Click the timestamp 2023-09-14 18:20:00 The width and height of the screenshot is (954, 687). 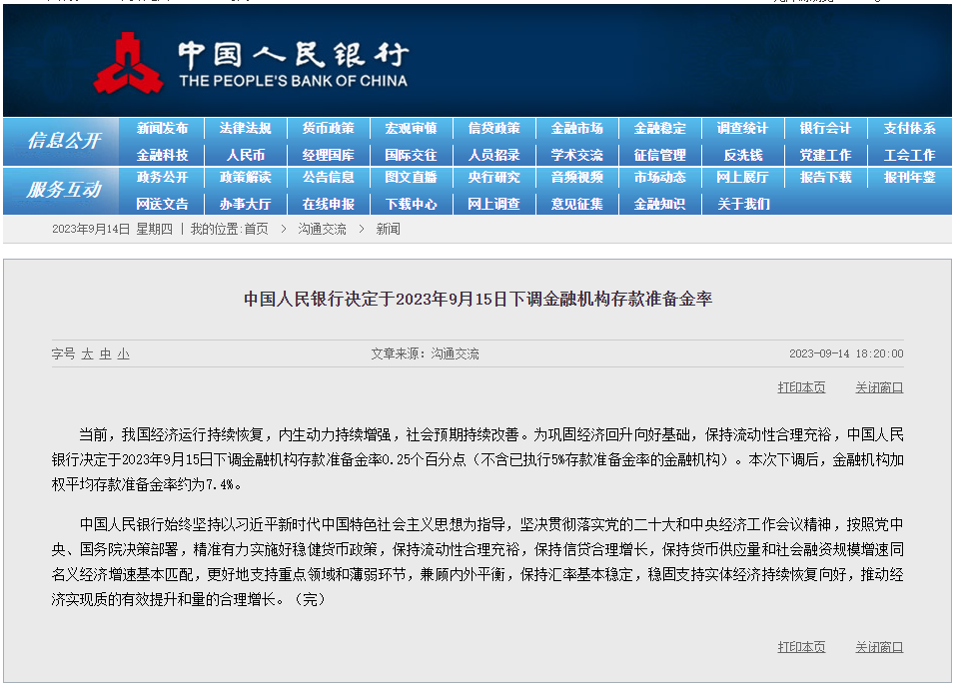[x=846, y=353]
